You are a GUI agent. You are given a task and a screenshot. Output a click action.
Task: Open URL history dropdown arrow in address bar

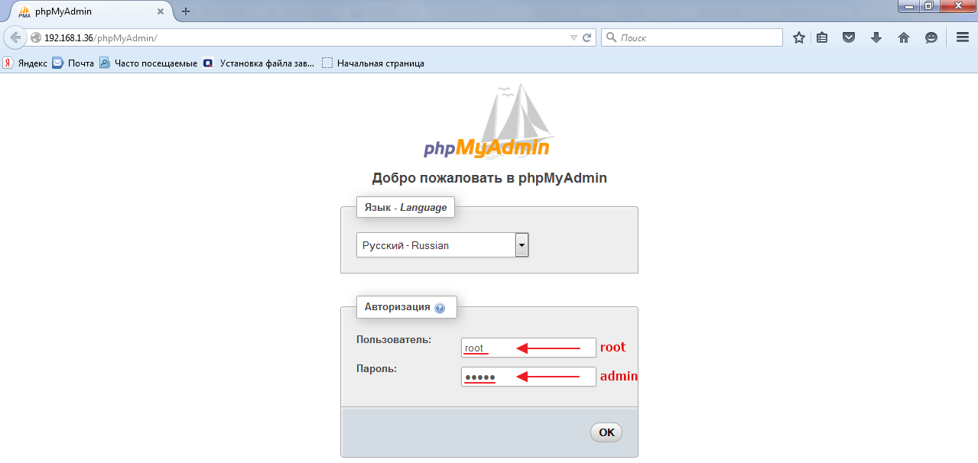[x=573, y=37]
